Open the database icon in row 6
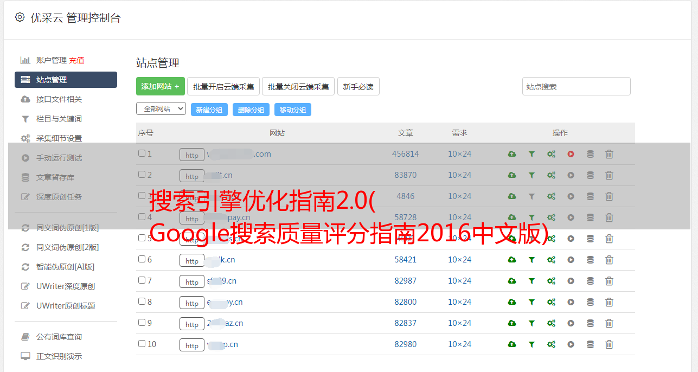This screenshot has height=372, width=698. (x=590, y=260)
